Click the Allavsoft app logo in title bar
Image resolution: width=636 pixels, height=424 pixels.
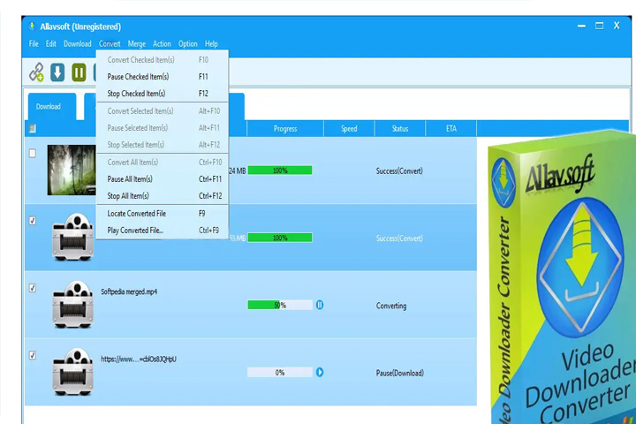coord(32,26)
